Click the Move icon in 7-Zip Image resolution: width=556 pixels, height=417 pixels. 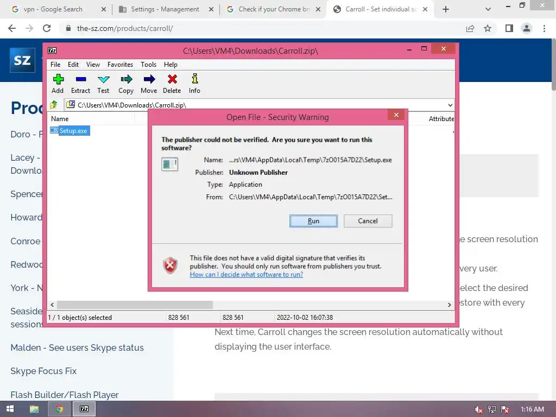coord(149,84)
